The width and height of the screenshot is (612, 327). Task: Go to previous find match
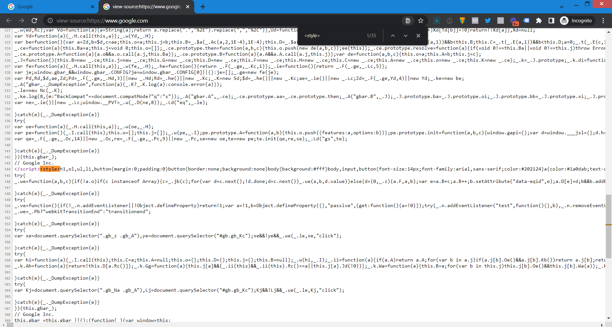click(x=393, y=36)
